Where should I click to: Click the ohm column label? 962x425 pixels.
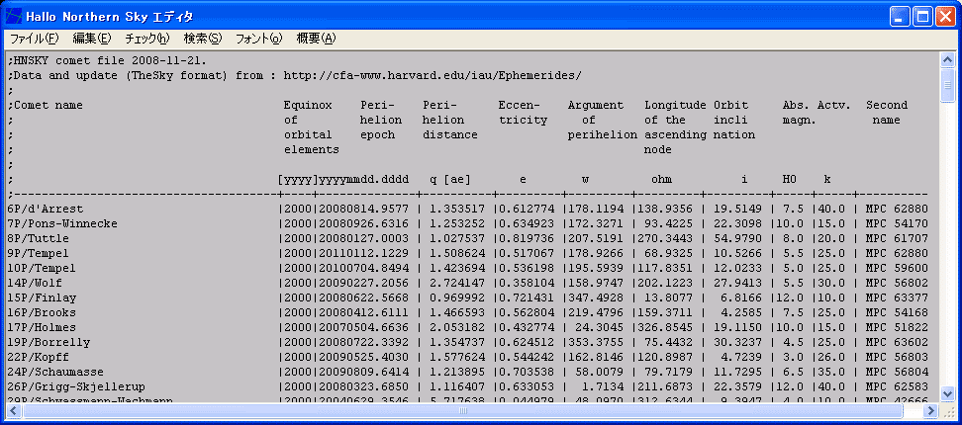coord(661,179)
